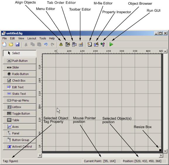
Task: Pick the Slider component
Action: 20,67
